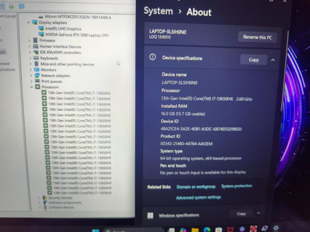Viewport: 310px width, 232px height.
Task: Click the taskbar Search box
Action: [x=134, y=230]
